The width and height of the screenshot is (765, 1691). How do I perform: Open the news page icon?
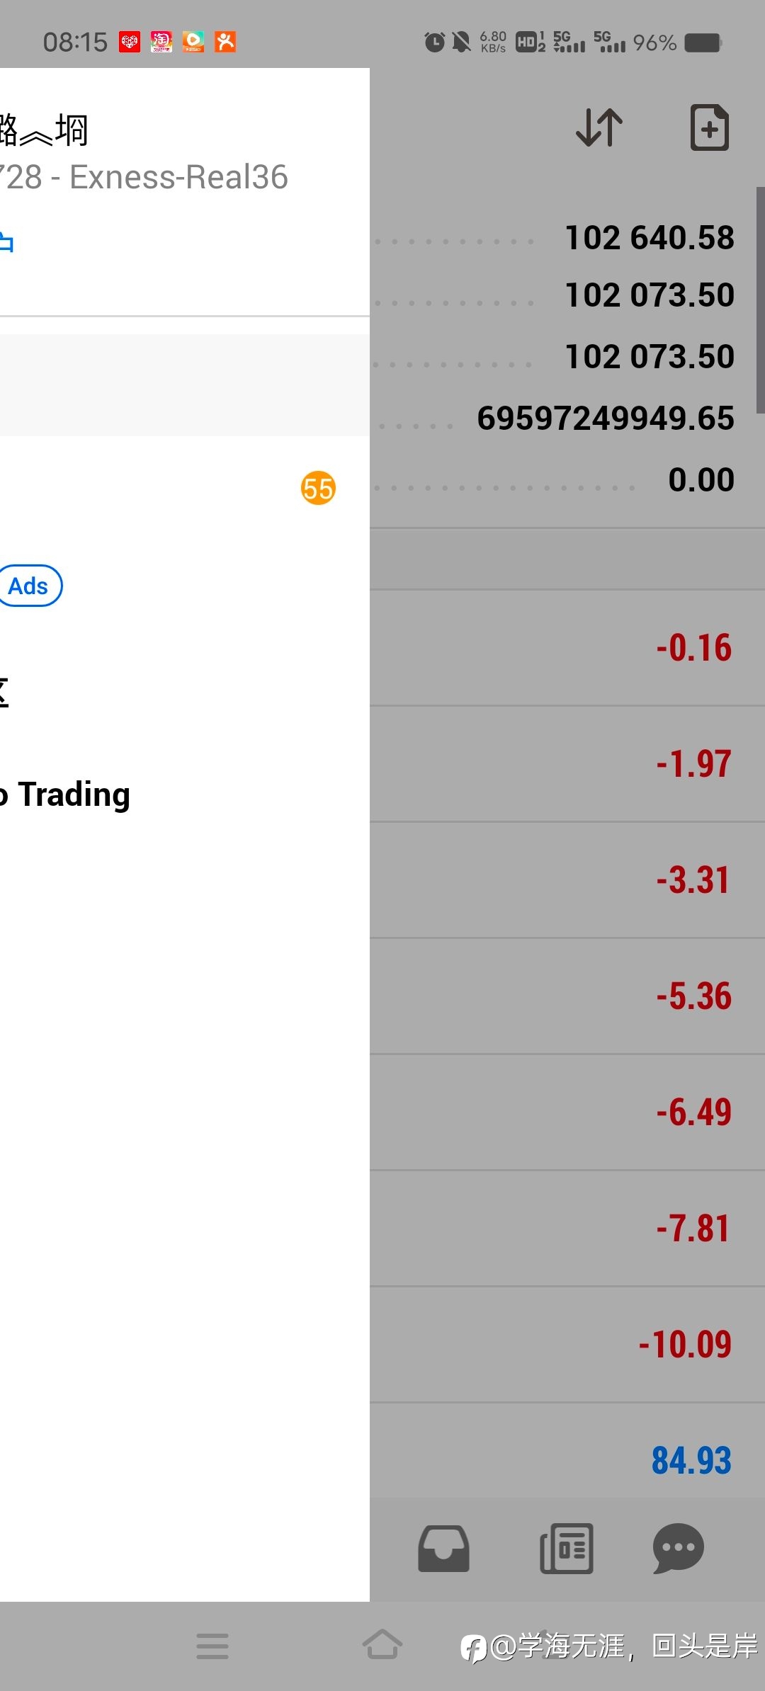[567, 1548]
